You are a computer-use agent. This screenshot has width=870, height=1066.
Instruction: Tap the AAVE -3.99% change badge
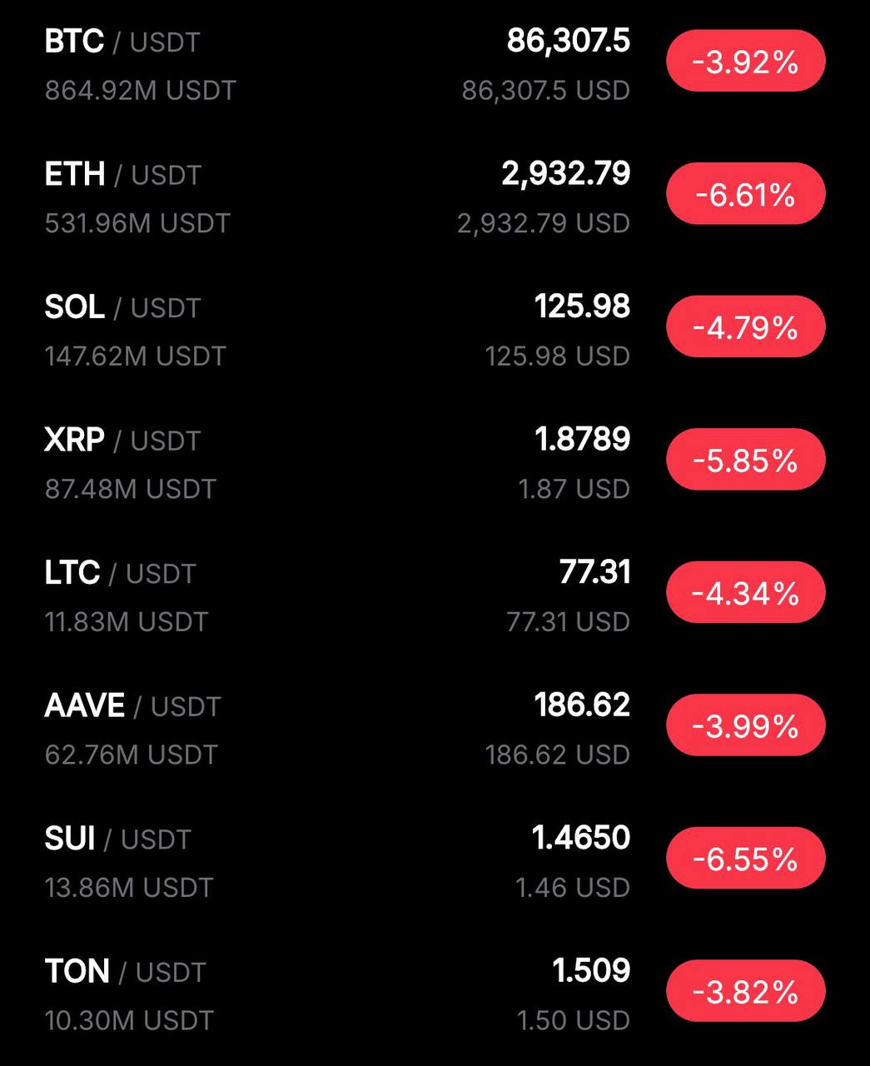pyautogui.click(x=745, y=725)
